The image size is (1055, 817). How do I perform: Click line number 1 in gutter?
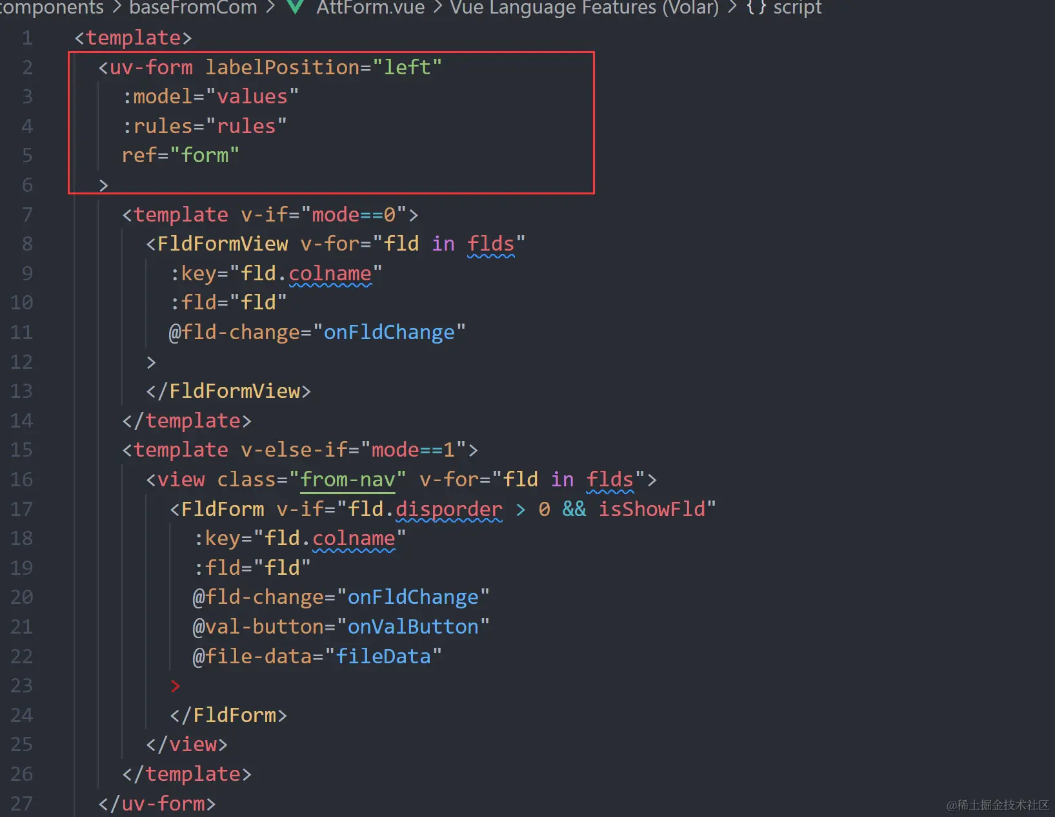pyautogui.click(x=27, y=38)
